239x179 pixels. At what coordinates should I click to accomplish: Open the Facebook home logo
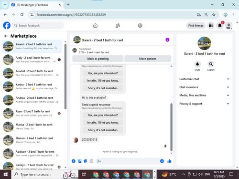[7, 25]
